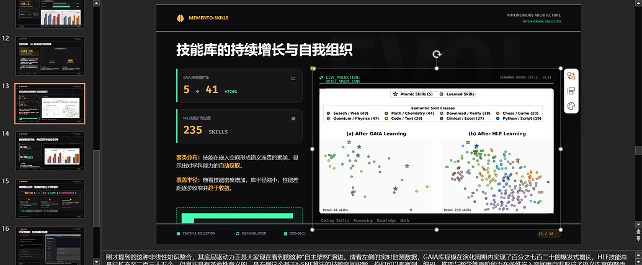642x265 pixels.
Task: Click SYSTEM VERSION: 2026.Q1 EVO text
Action: pos(541,21)
